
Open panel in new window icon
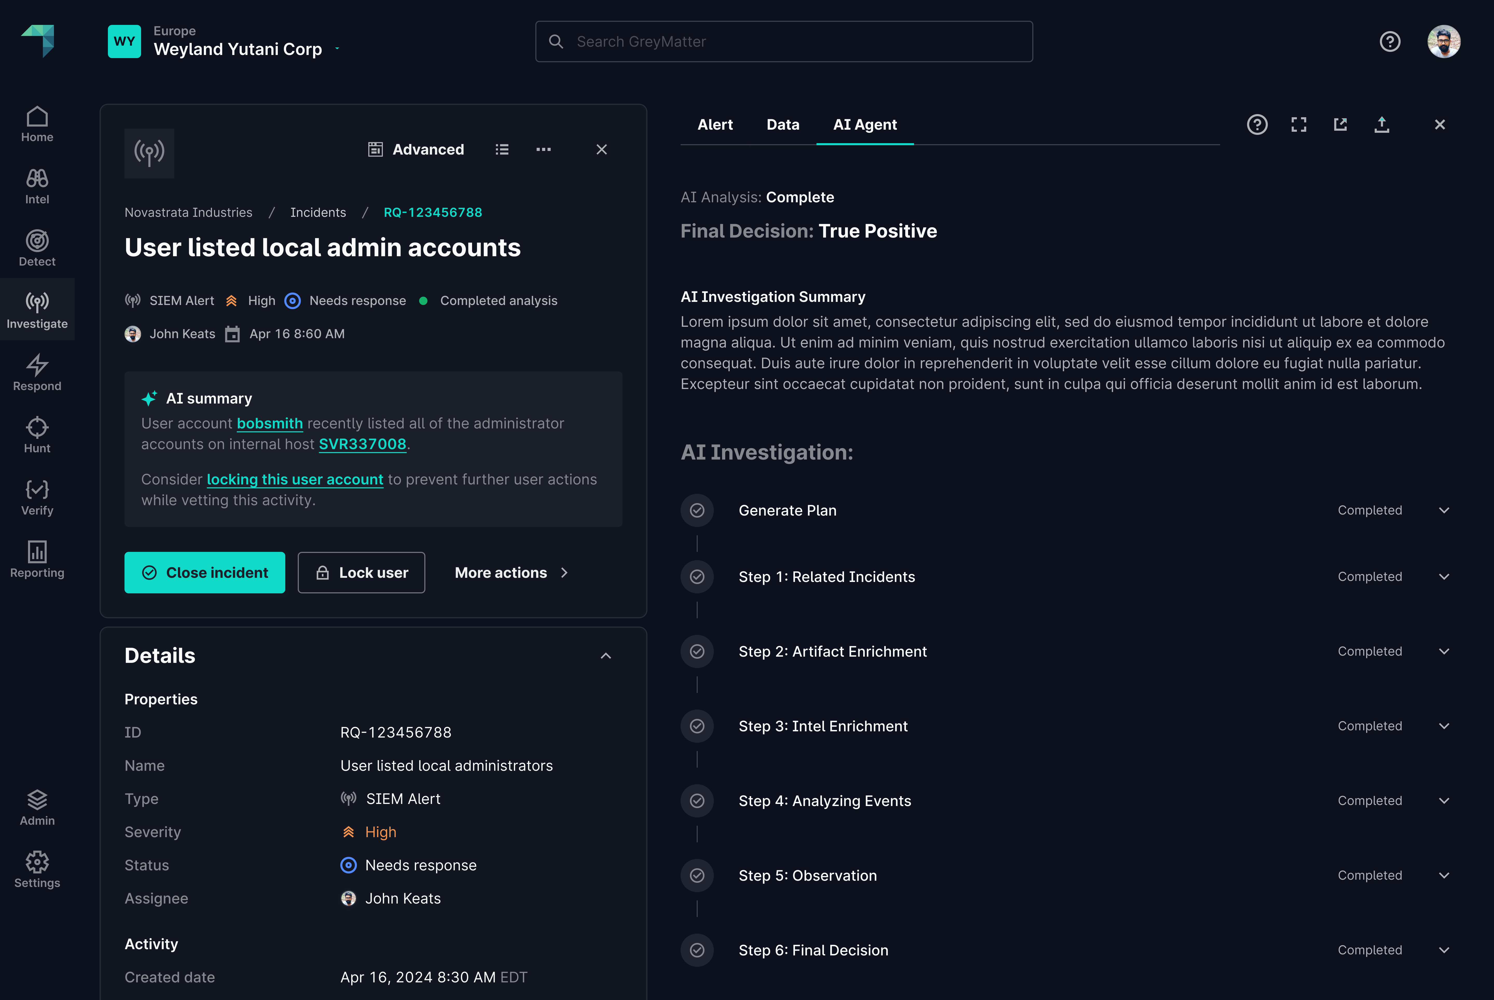pyautogui.click(x=1340, y=124)
